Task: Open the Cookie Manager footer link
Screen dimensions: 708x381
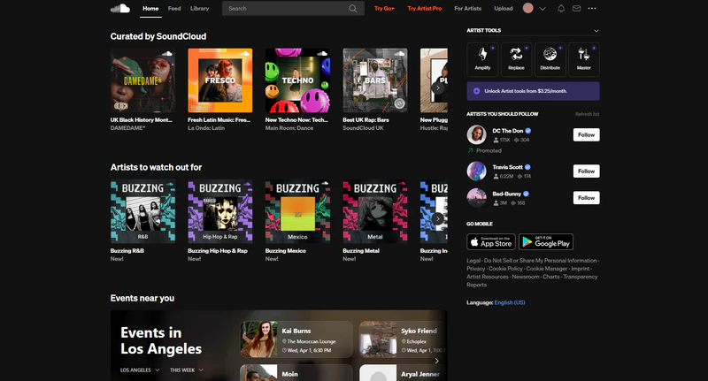Action: (546, 269)
